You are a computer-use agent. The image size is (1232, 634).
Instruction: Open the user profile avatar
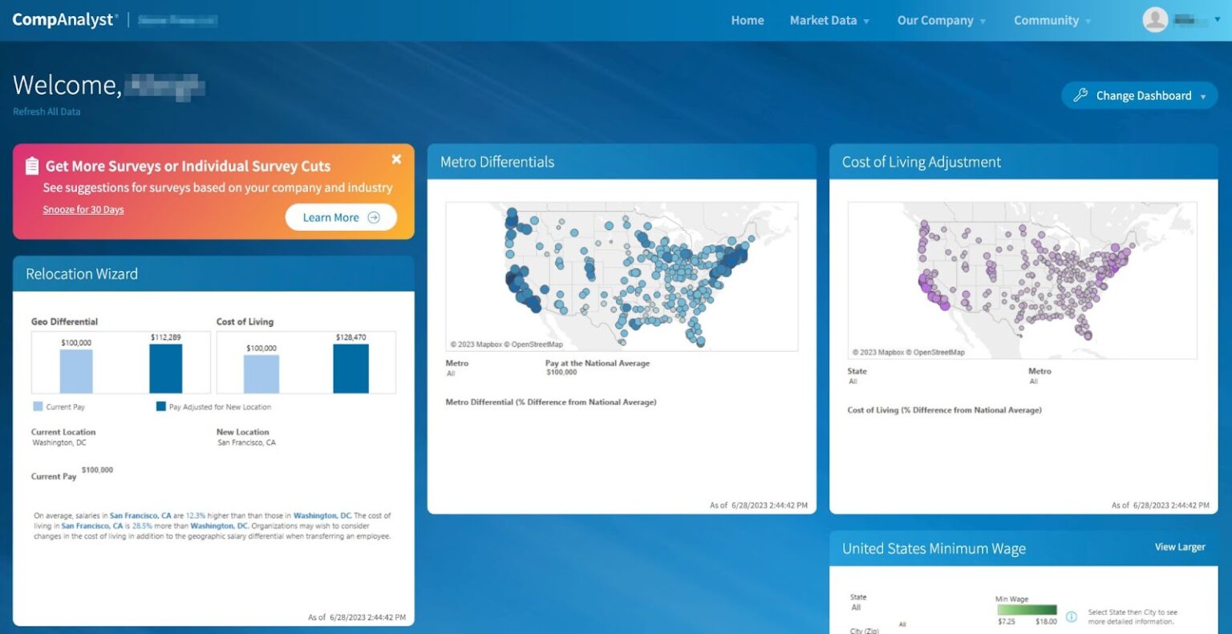point(1155,20)
